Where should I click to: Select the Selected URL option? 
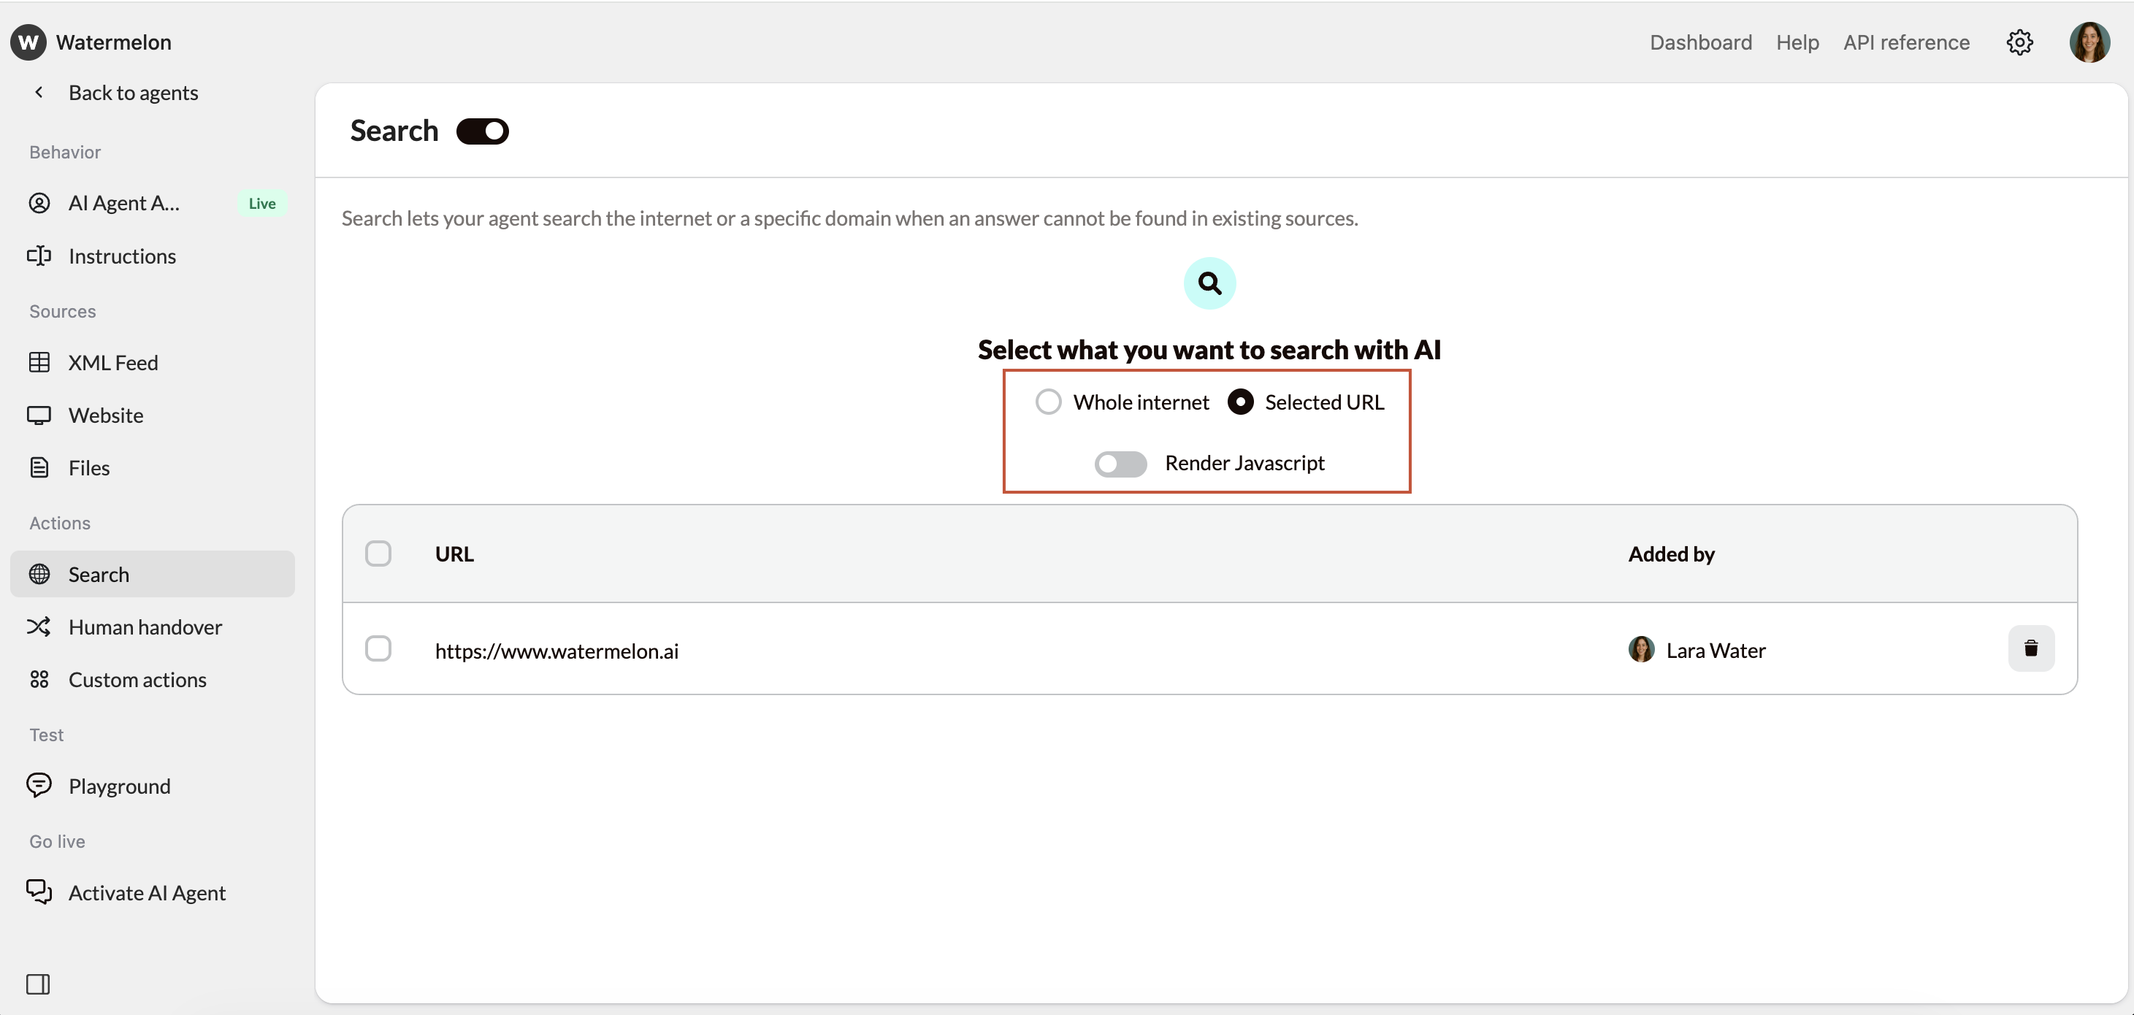coord(1240,401)
